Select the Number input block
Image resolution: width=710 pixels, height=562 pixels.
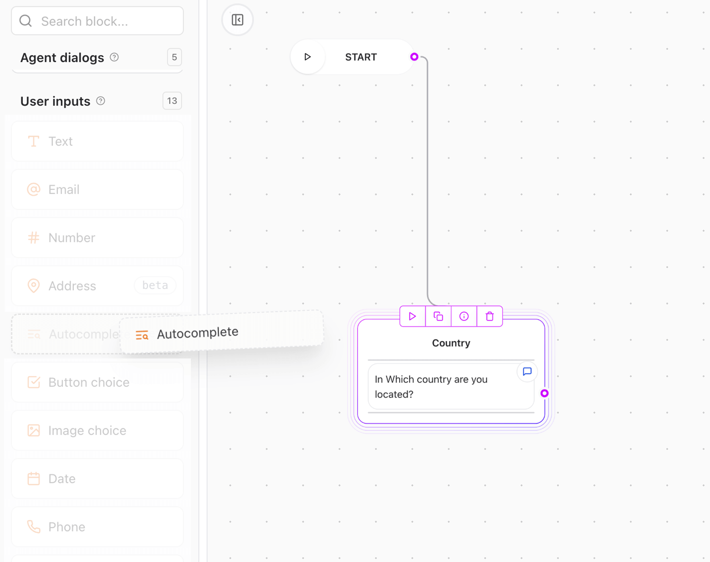click(97, 238)
